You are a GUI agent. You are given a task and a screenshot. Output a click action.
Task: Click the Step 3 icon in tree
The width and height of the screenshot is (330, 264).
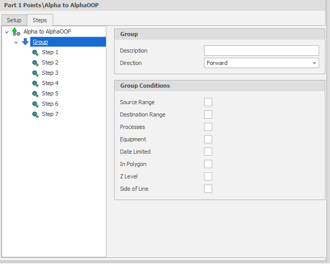pyautogui.click(x=35, y=73)
